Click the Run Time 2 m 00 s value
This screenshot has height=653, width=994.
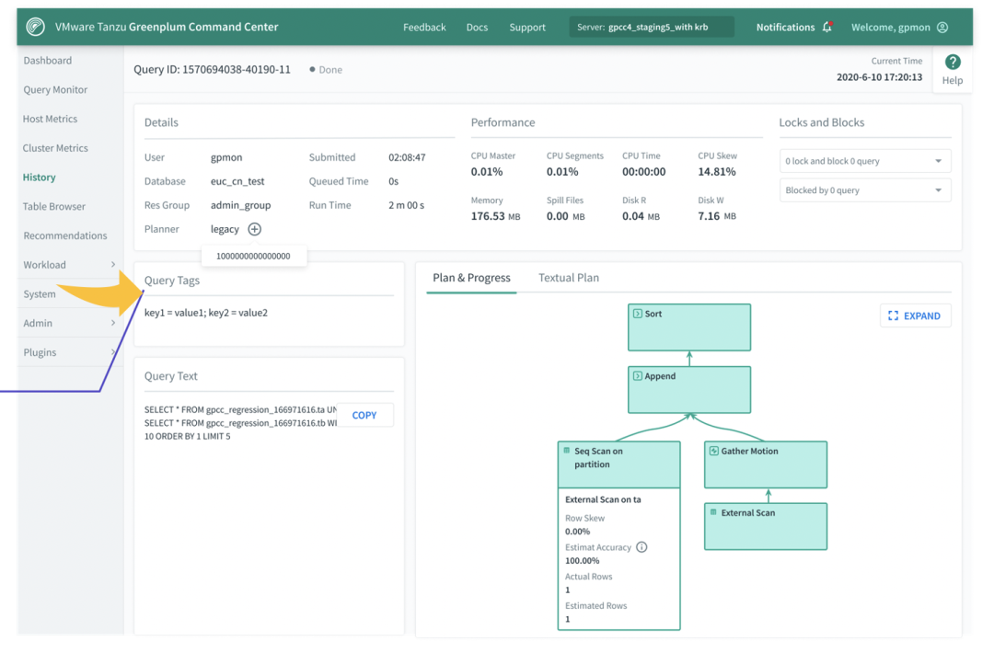[406, 205]
